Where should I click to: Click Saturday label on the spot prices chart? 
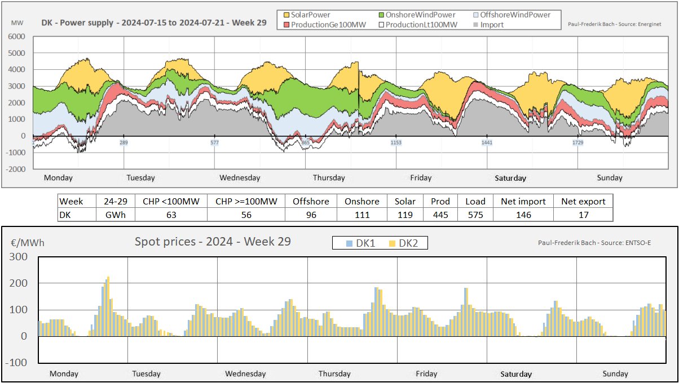pyautogui.click(x=516, y=374)
